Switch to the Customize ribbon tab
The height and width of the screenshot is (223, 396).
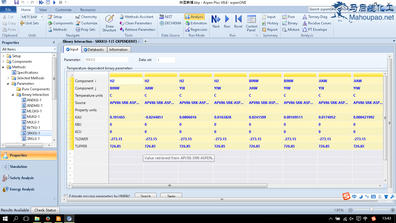click(x=63, y=10)
